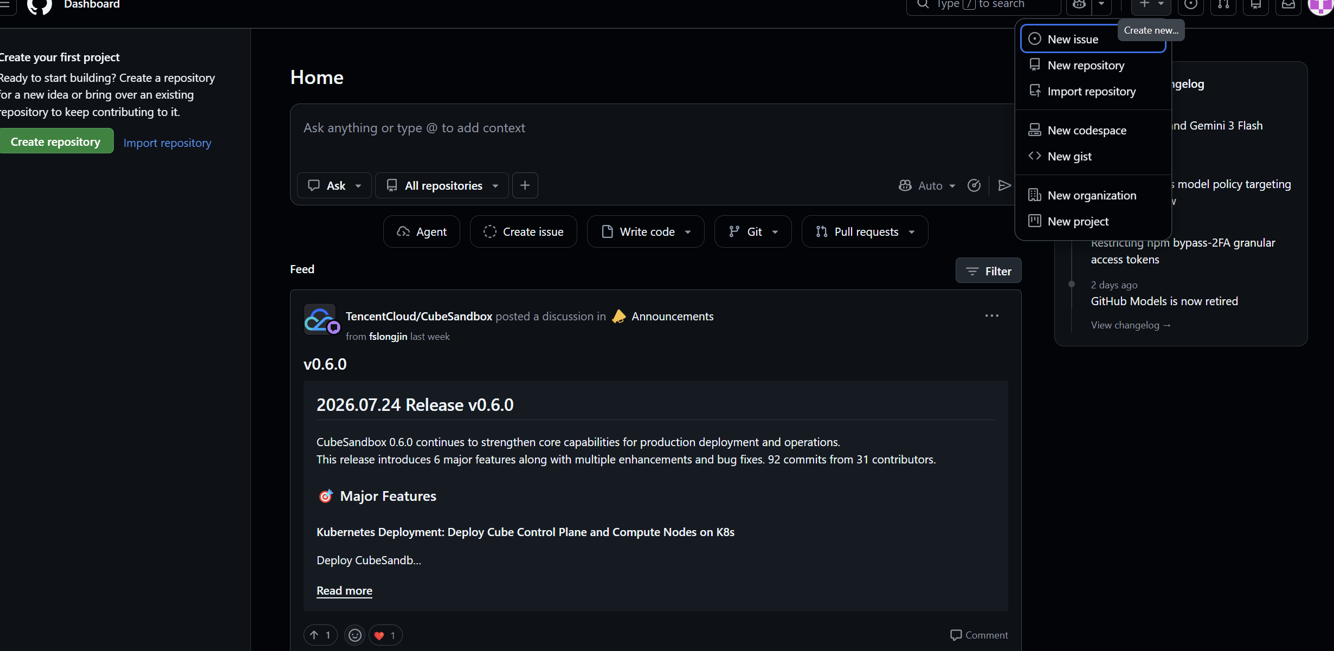Image resolution: width=1334 pixels, height=651 pixels.
Task: Click the TencentCloud avatar in the feed
Action: point(320,319)
